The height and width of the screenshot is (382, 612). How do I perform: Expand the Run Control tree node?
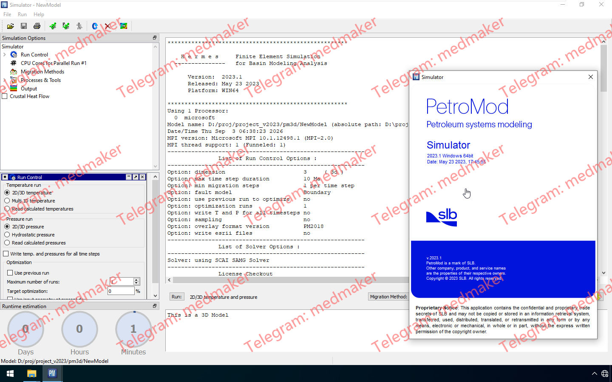coord(5,55)
